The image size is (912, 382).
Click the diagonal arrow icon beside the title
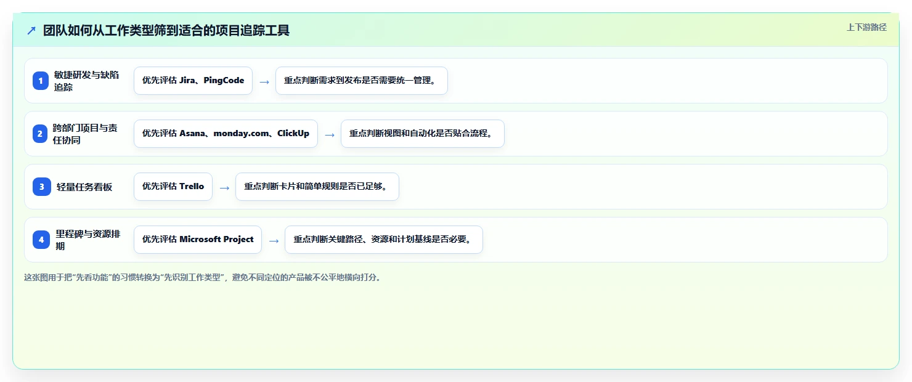pos(31,31)
